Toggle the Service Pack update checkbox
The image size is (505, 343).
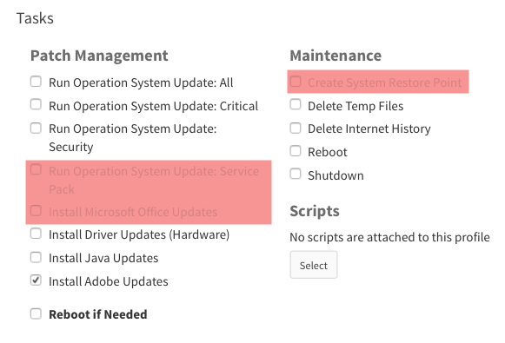click(36, 169)
